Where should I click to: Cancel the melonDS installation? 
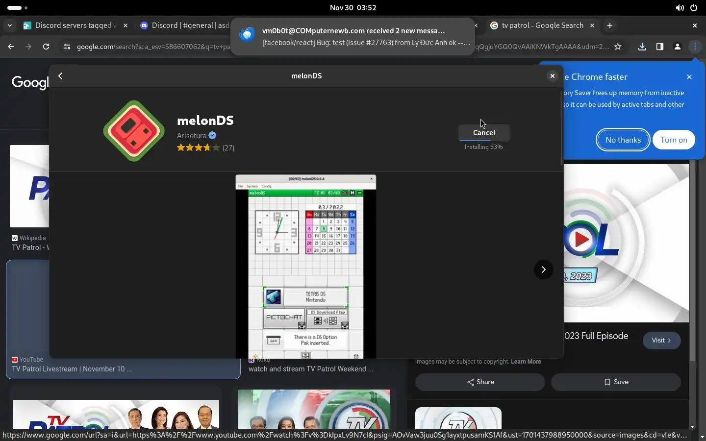(x=484, y=132)
